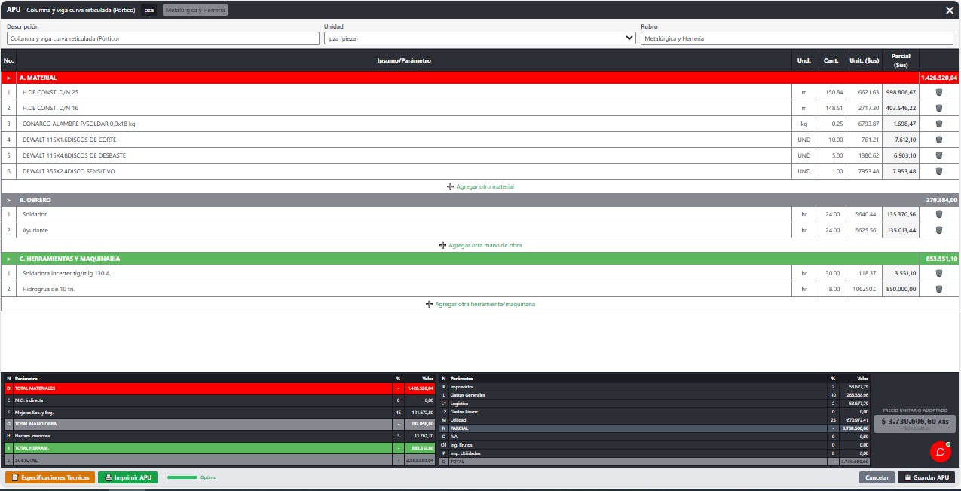The width and height of the screenshot is (961, 491).
Task: Collapse the B. OBRERO section
Action: (9, 200)
